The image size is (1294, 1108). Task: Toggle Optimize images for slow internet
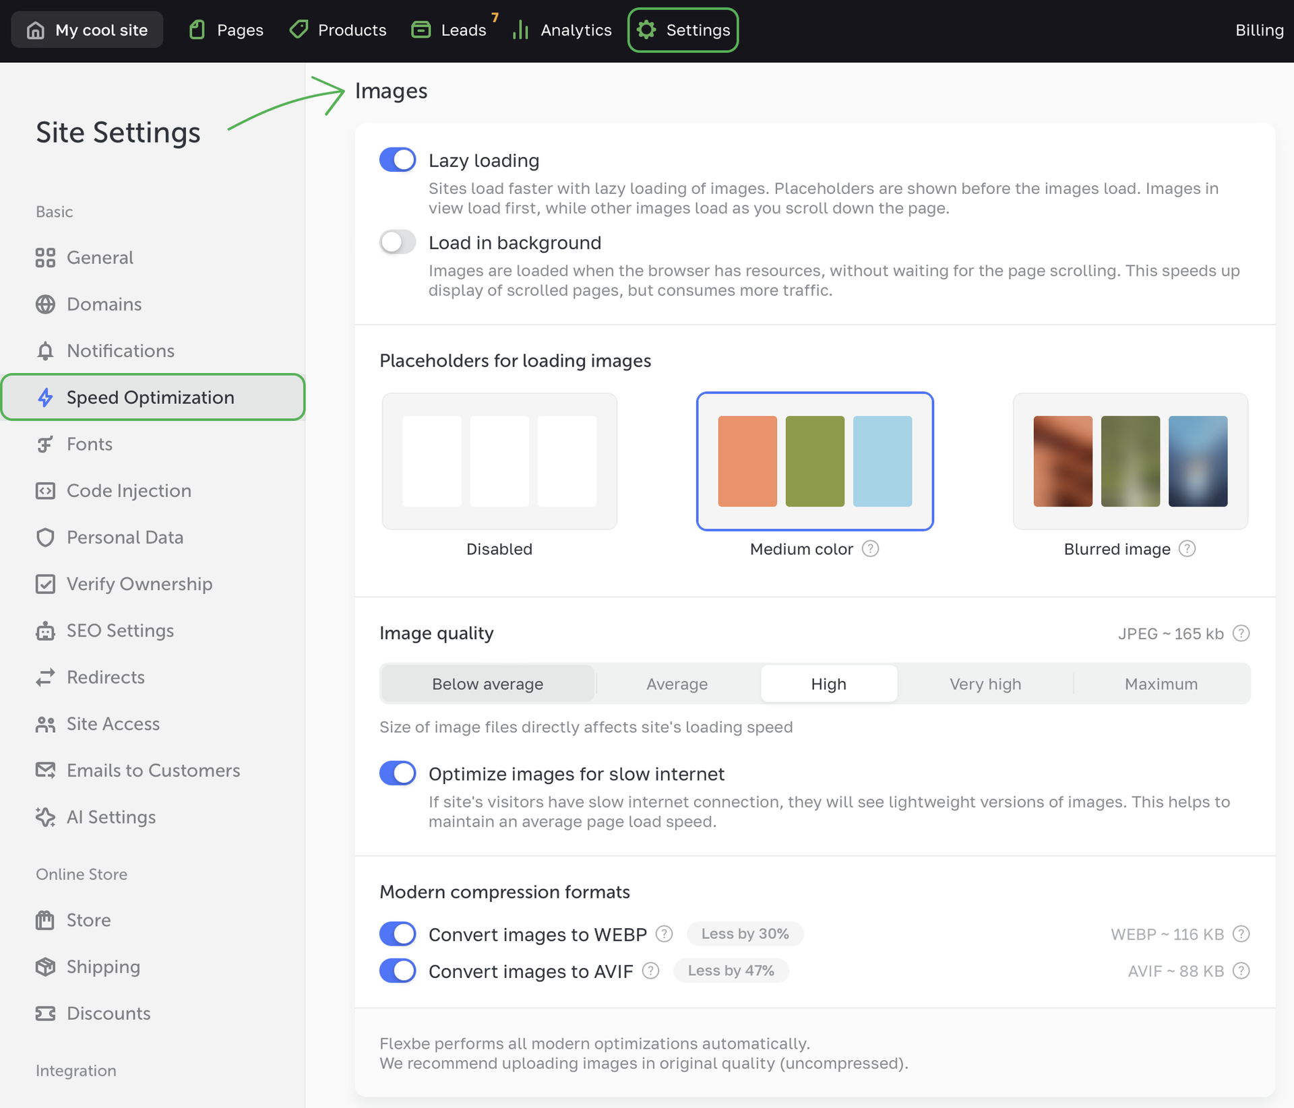[x=398, y=773]
